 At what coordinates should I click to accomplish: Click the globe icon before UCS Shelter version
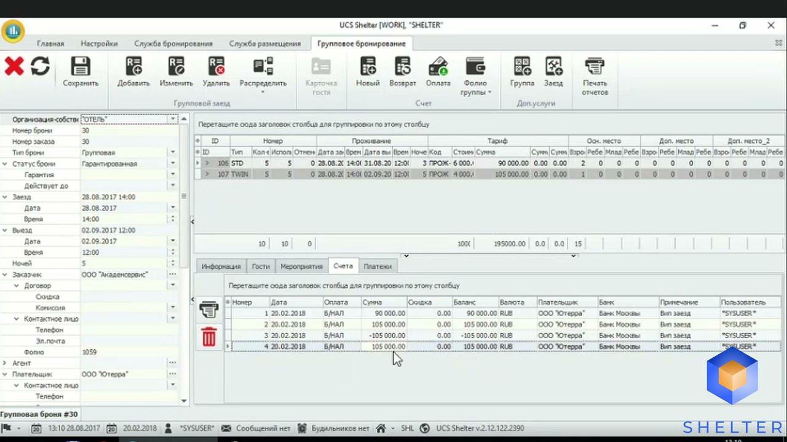425,428
